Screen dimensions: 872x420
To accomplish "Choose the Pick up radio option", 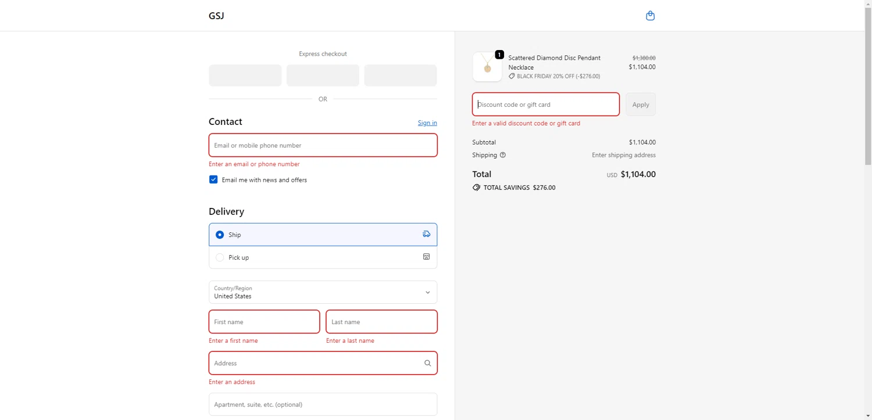I will 220,257.
